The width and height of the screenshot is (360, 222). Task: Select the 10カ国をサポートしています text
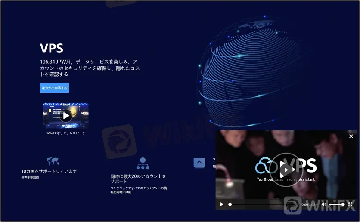(x=49, y=171)
